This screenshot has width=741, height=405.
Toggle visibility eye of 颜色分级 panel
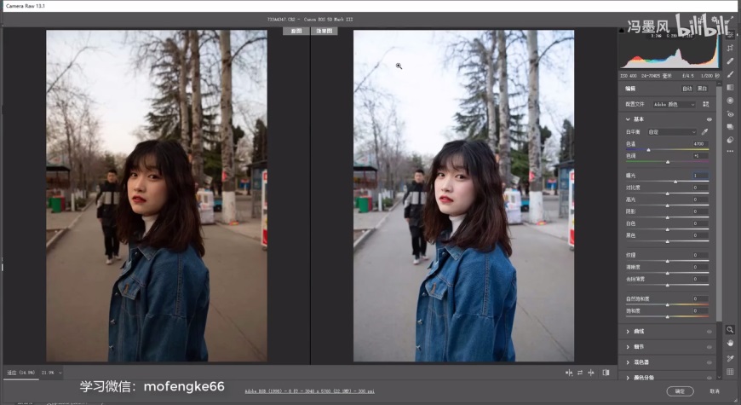point(709,378)
